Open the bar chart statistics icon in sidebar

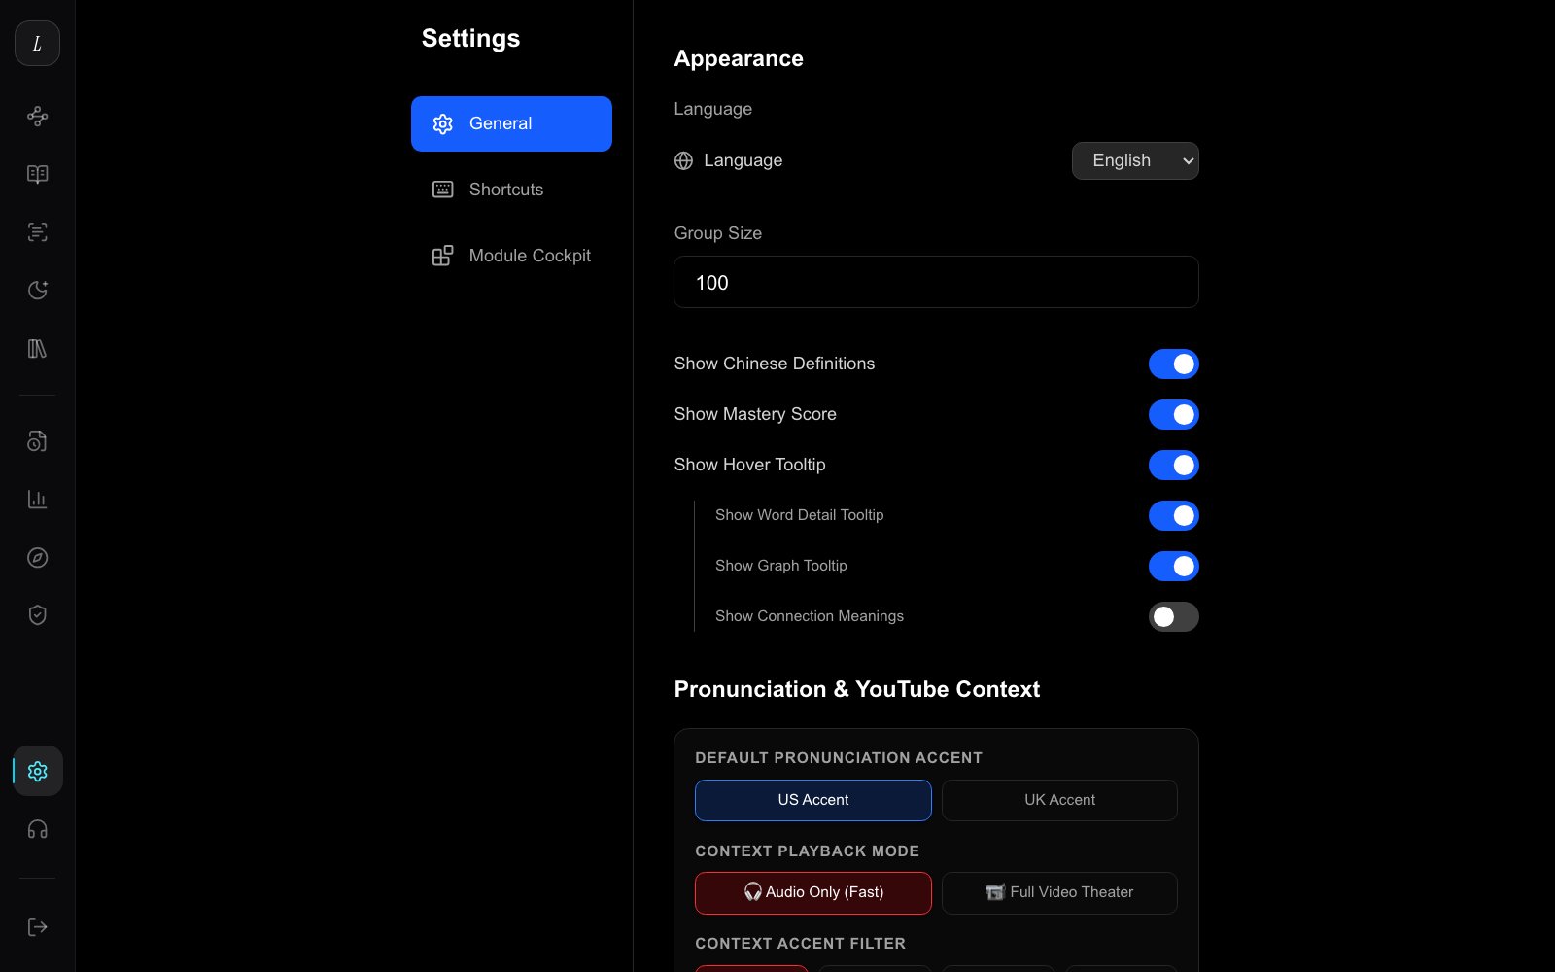click(x=37, y=500)
